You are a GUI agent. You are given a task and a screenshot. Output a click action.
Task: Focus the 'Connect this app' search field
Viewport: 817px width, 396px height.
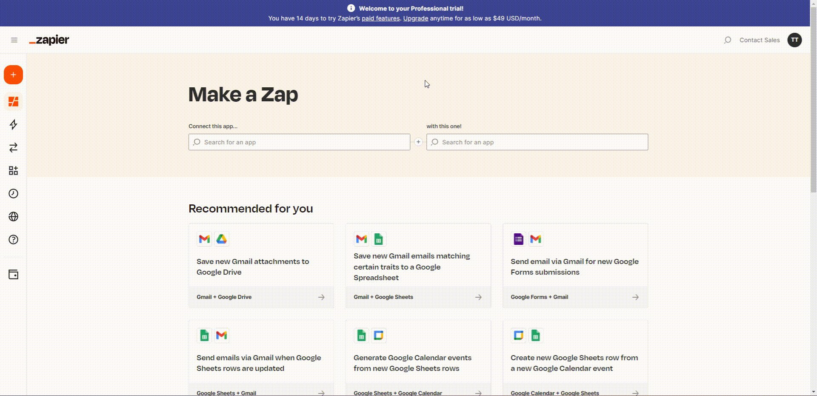pos(299,142)
